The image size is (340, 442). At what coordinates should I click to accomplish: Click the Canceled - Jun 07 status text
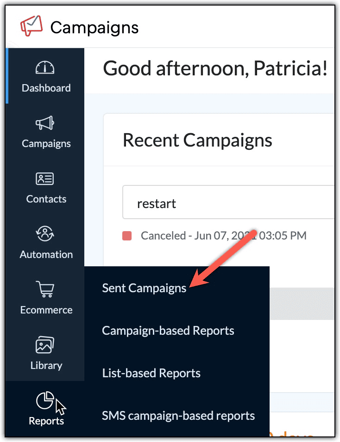(x=224, y=236)
